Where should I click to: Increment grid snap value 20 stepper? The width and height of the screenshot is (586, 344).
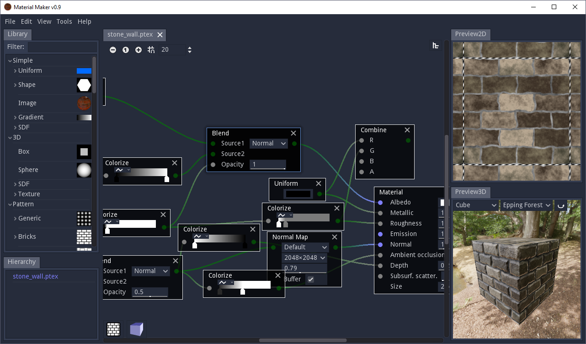[190, 48]
